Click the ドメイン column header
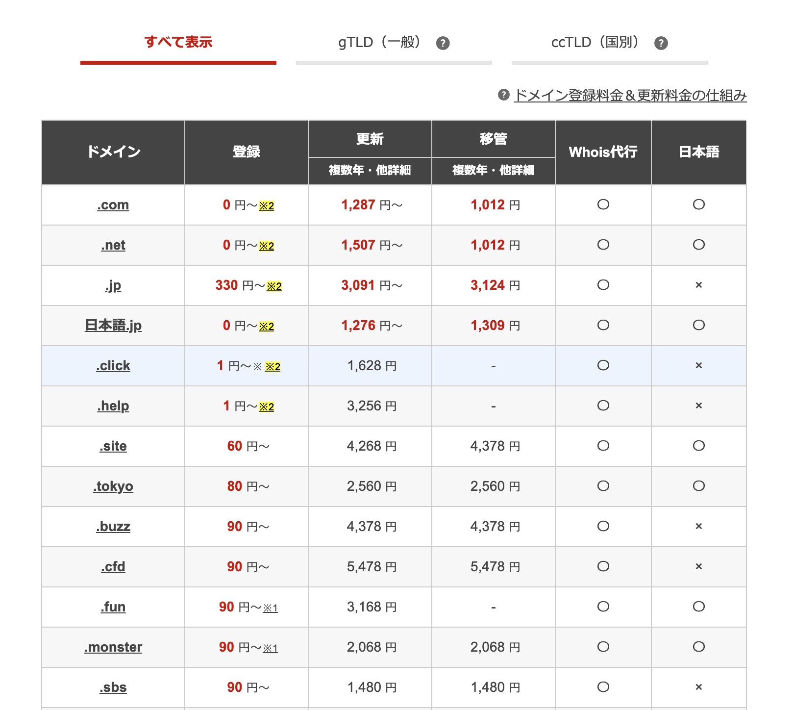Screen dimensions: 794x710 click(113, 152)
